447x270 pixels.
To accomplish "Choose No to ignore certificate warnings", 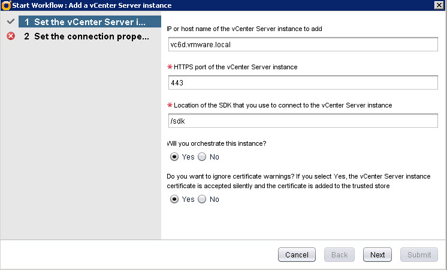I will pyautogui.click(x=202, y=200).
